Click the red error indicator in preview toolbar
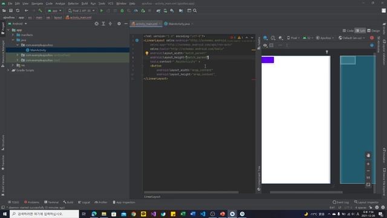Image resolution: width=387 pixels, height=218 pixels. click(372, 38)
